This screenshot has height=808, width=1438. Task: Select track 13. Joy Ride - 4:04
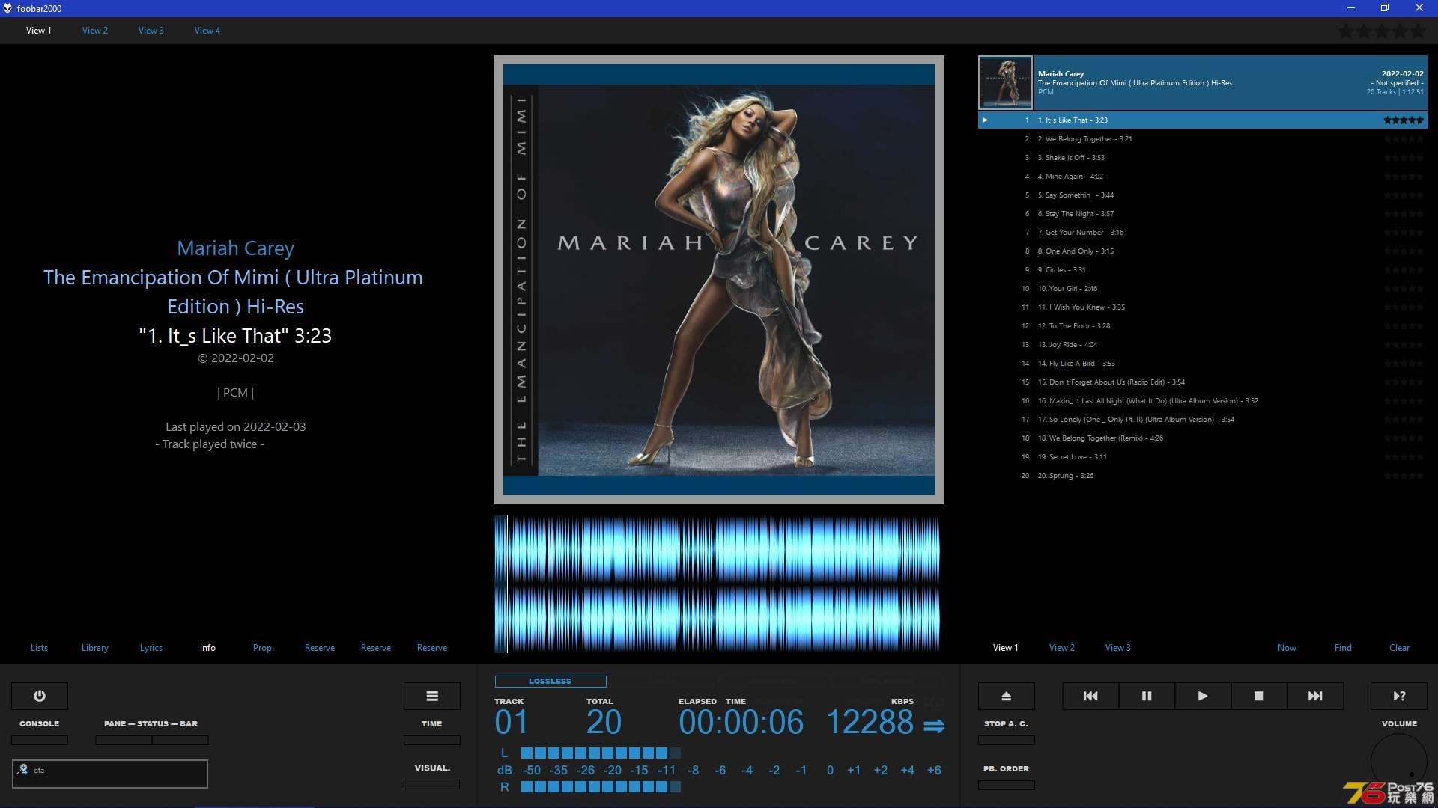click(1202, 344)
